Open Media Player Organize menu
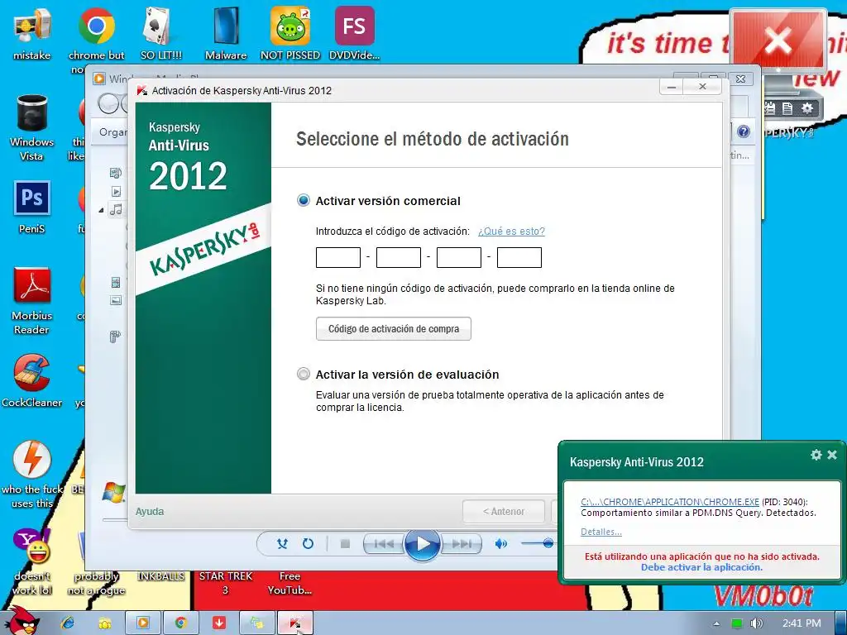This screenshot has height=635, width=847. click(x=113, y=132)
